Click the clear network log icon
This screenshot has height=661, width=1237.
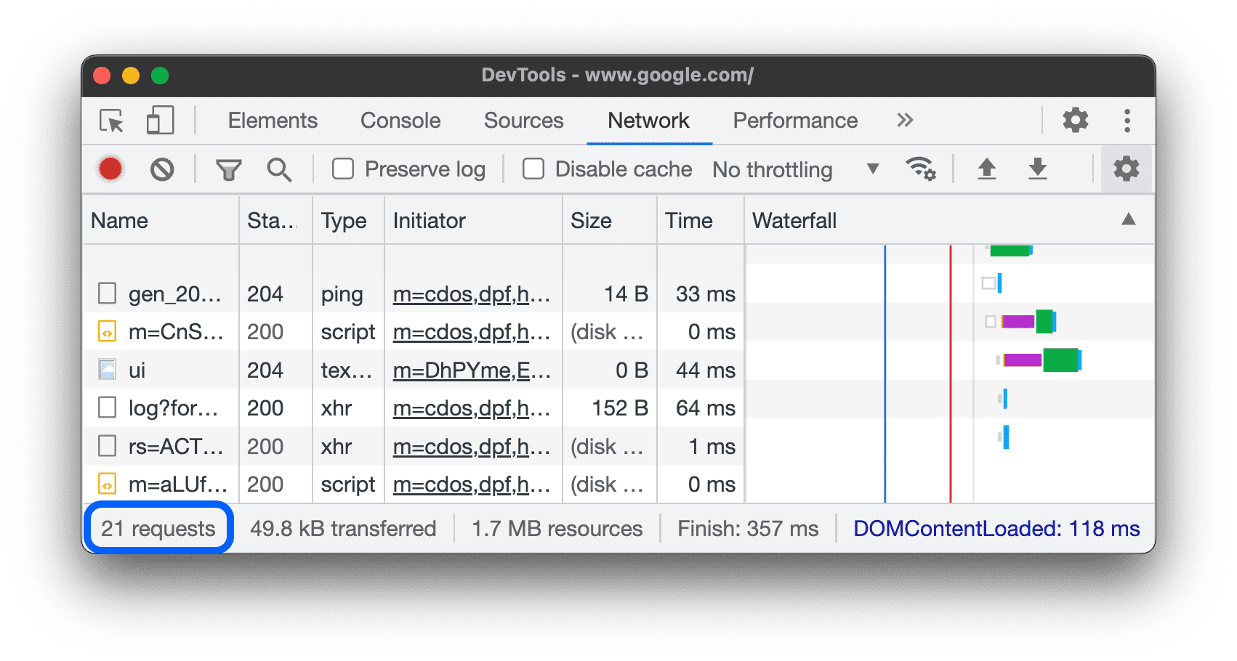pyautogui.click(x=162, y=169)
